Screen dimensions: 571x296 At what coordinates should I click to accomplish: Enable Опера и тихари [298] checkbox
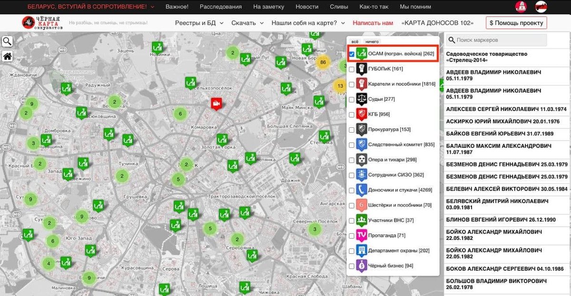pyautogui.click(x=352, y=160)
